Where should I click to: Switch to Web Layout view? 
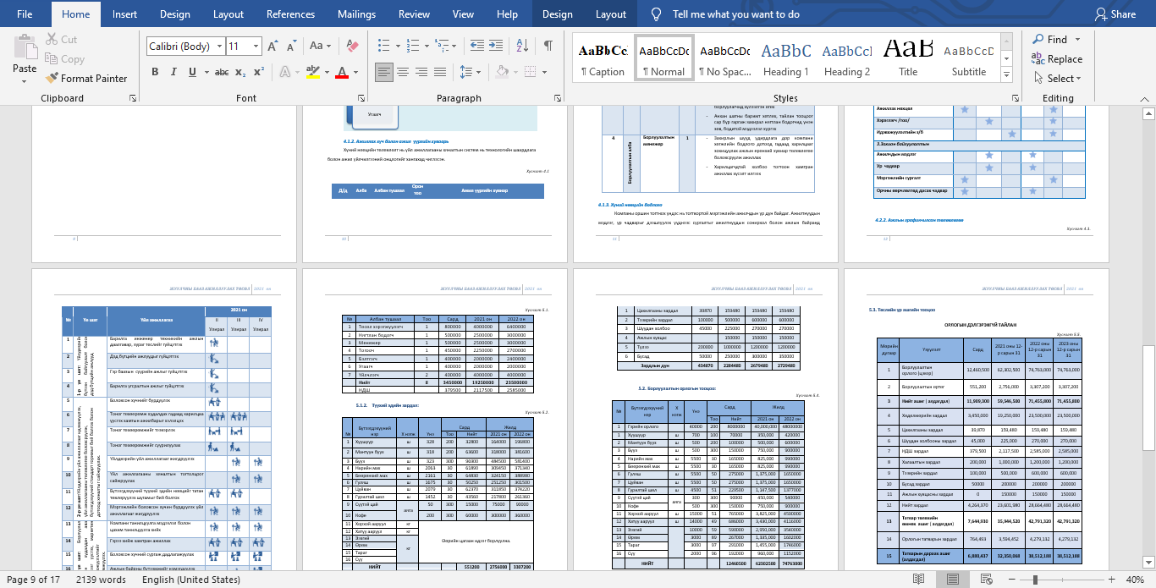pyautogui.click(x=985, y=580)
